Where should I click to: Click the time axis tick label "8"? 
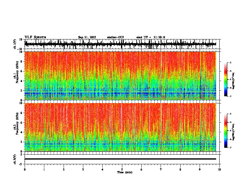180,170
